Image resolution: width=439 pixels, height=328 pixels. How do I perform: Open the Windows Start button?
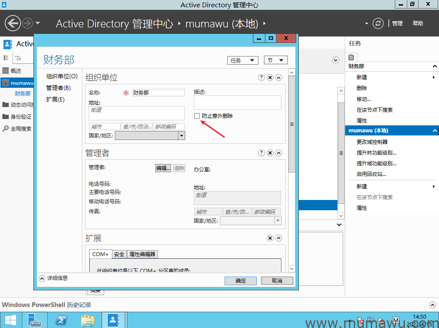tap(11, 320)
